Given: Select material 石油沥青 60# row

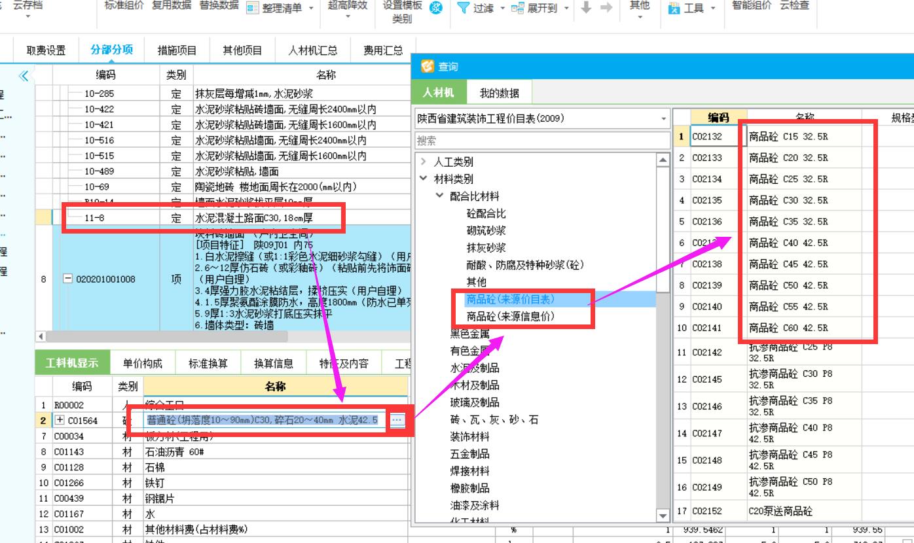Looking at the screenshot, I should [x=223, y=451].
